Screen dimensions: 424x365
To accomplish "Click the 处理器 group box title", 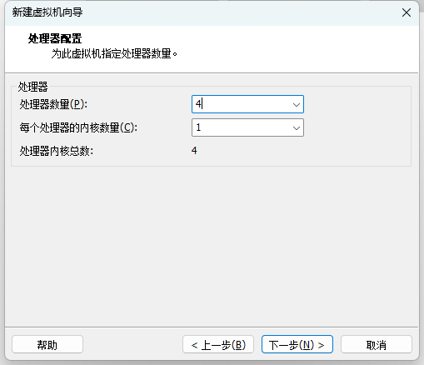I will 32,87.
